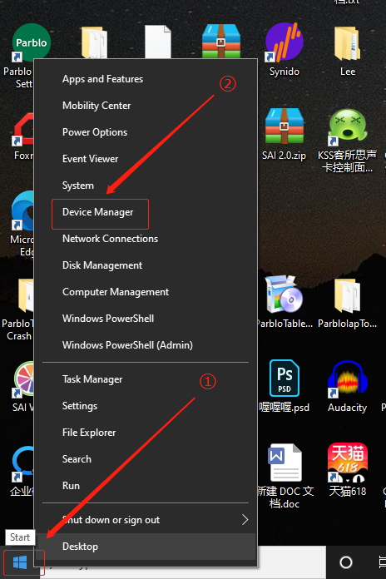This screenshot has width=386, height=579.
Task: Select the Parblo desktop shortcut icon
Action: [31, 42]
